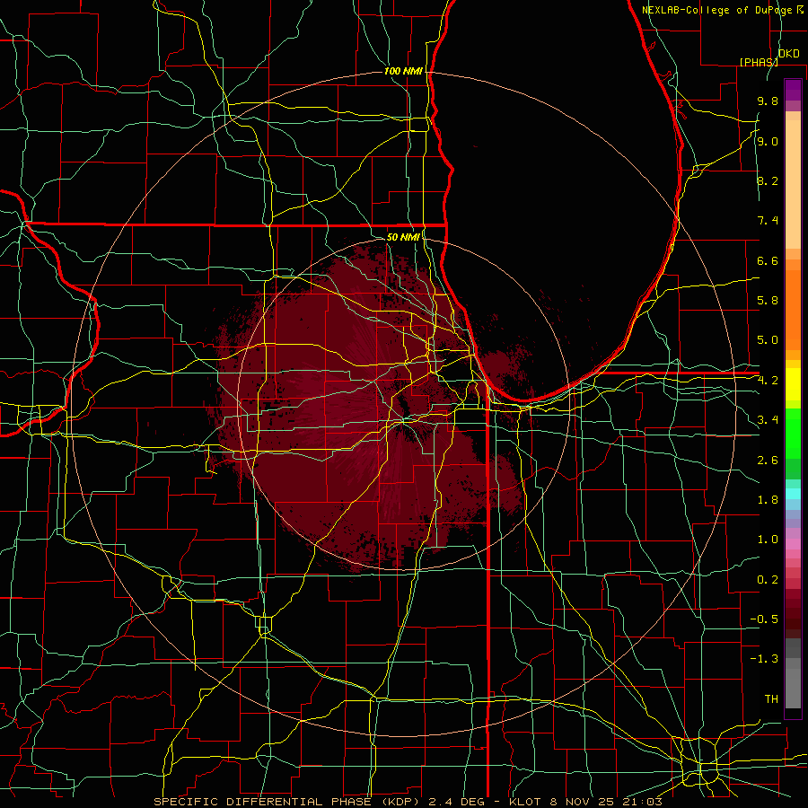Click the 100 NMI range ring label

[x=403, y=71]
